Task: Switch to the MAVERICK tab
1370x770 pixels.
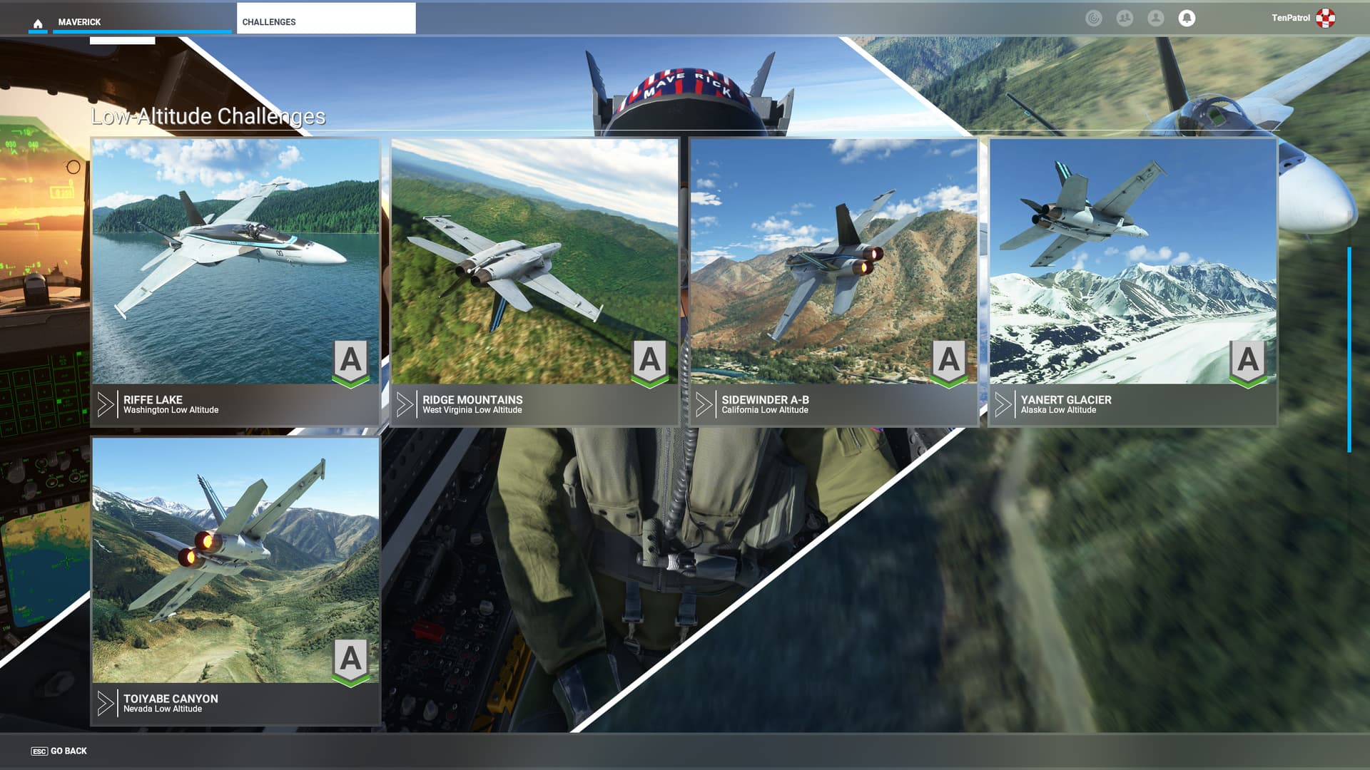Action: point(78,21)
